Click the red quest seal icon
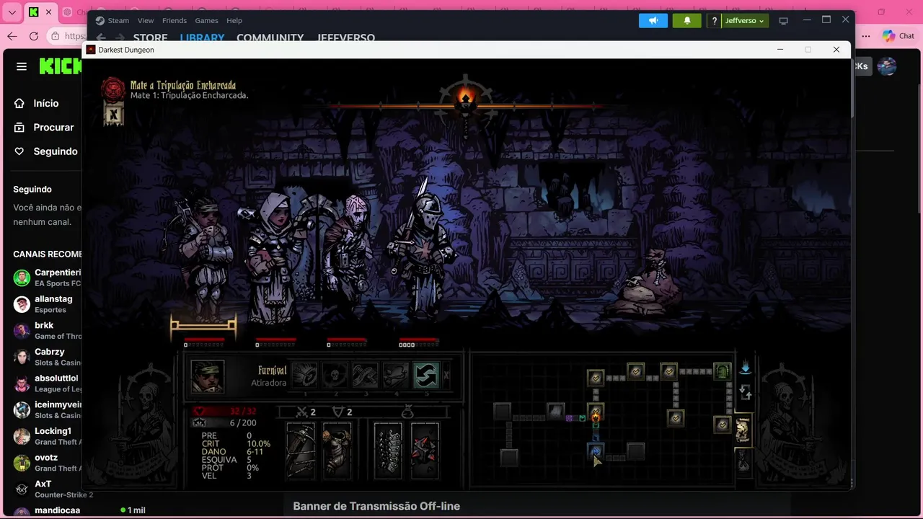 [112, 89]
